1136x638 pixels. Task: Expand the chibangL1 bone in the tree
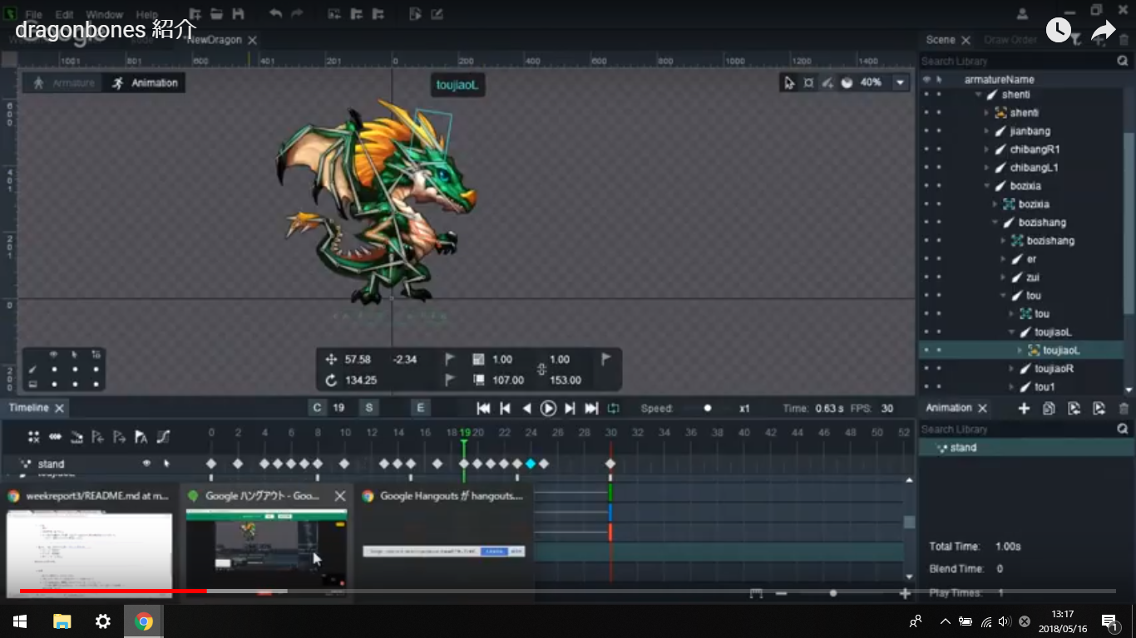pyautogui.click(x=988, y=168)
